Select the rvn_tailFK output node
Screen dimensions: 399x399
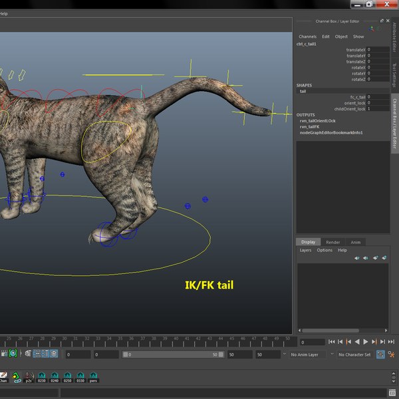click(x=309, y=126)
